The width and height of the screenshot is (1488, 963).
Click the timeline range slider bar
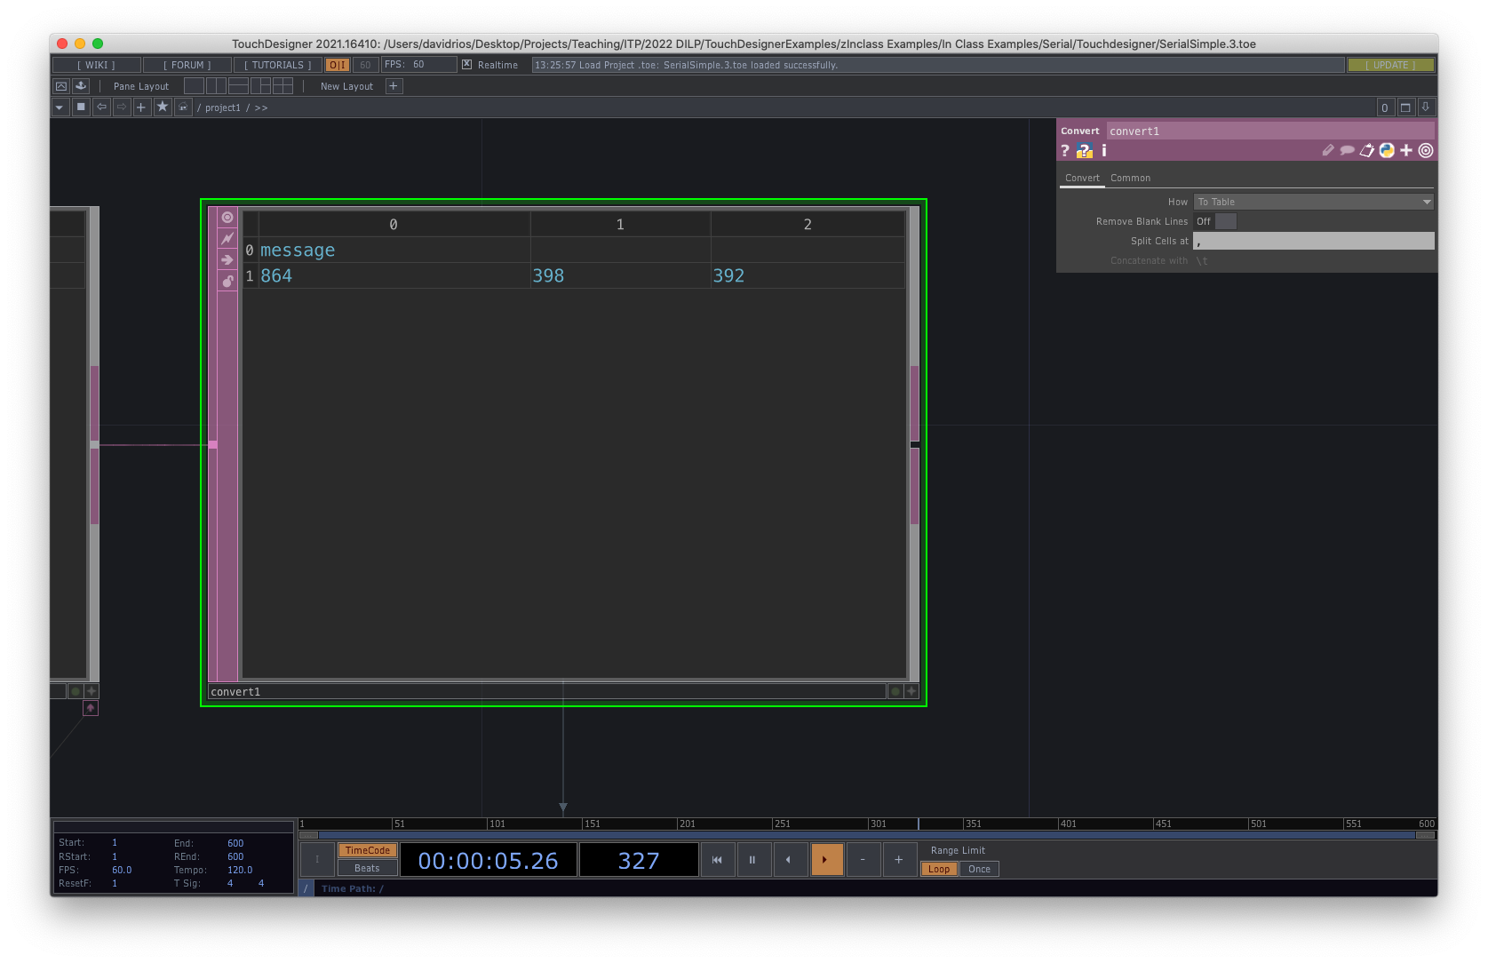coord(867,835)
